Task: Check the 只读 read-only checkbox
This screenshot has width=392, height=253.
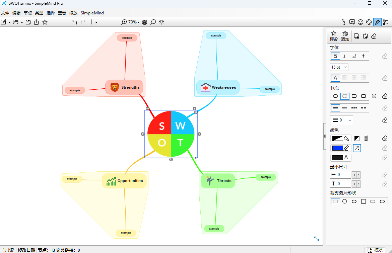Action: point(2,250)
